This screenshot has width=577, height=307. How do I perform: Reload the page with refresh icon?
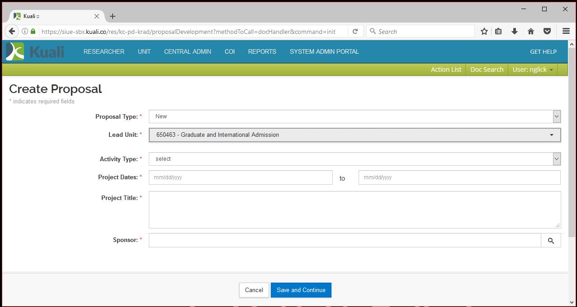tap(355, 32)
